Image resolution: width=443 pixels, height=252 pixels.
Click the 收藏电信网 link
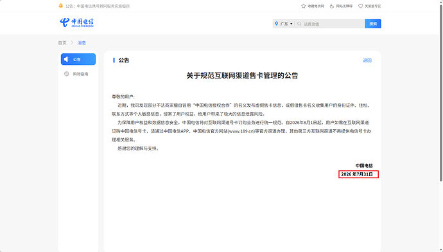pyautogui.click(x=316, y=6)
